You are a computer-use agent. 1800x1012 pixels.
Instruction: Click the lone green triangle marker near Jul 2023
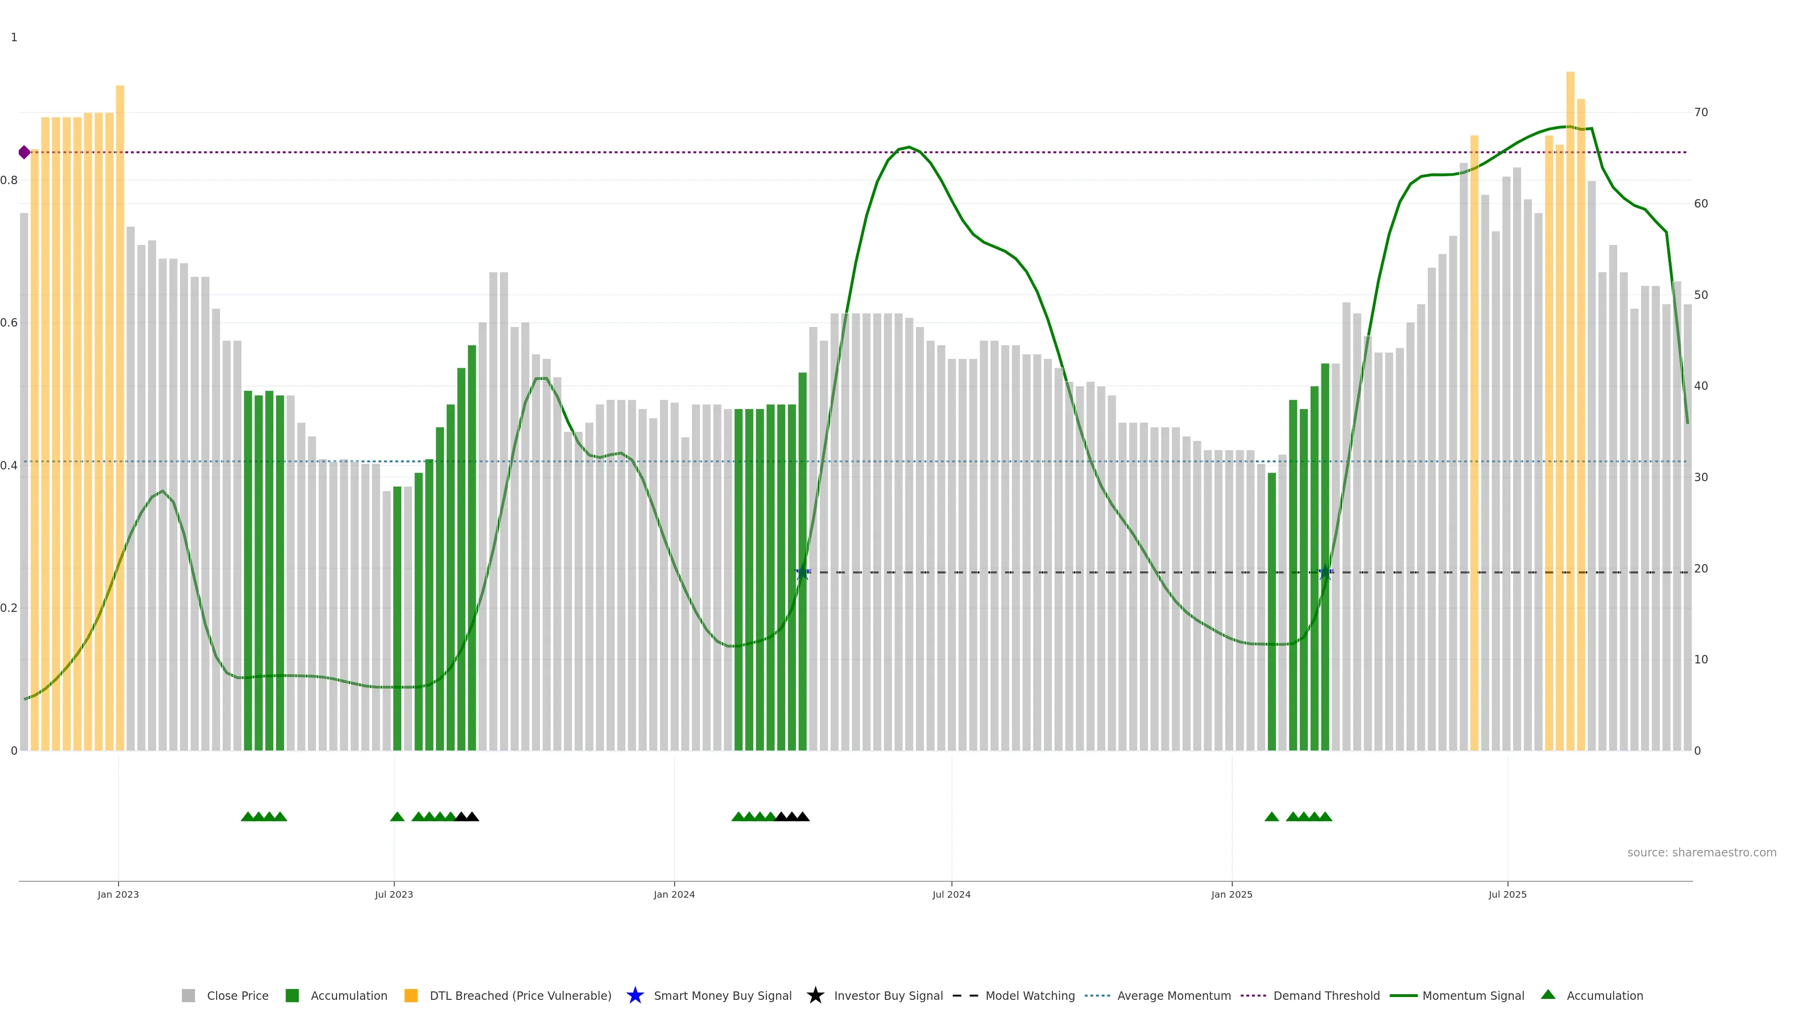pos(397,817)
